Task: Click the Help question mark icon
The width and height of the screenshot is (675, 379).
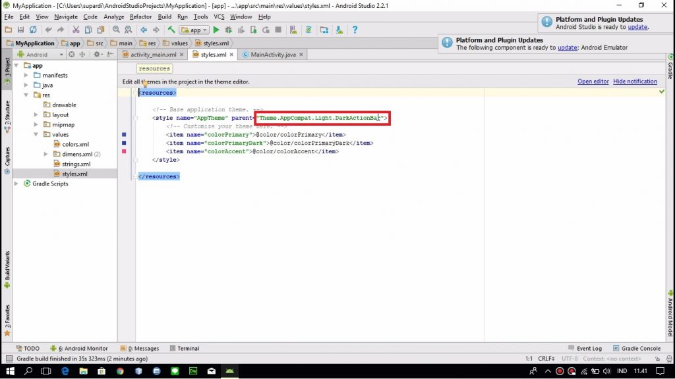Action: (x=355, y=30)
